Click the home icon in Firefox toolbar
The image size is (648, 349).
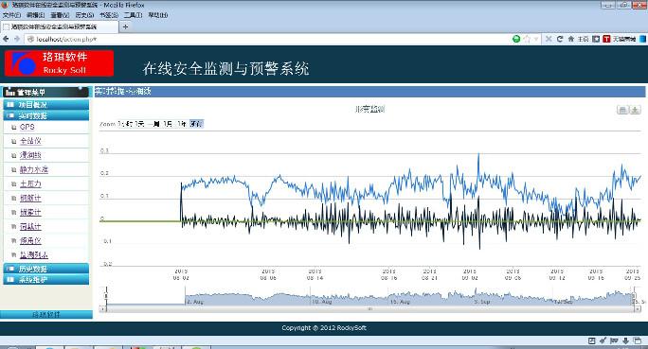pyautogui.click(x=571, y=39)
